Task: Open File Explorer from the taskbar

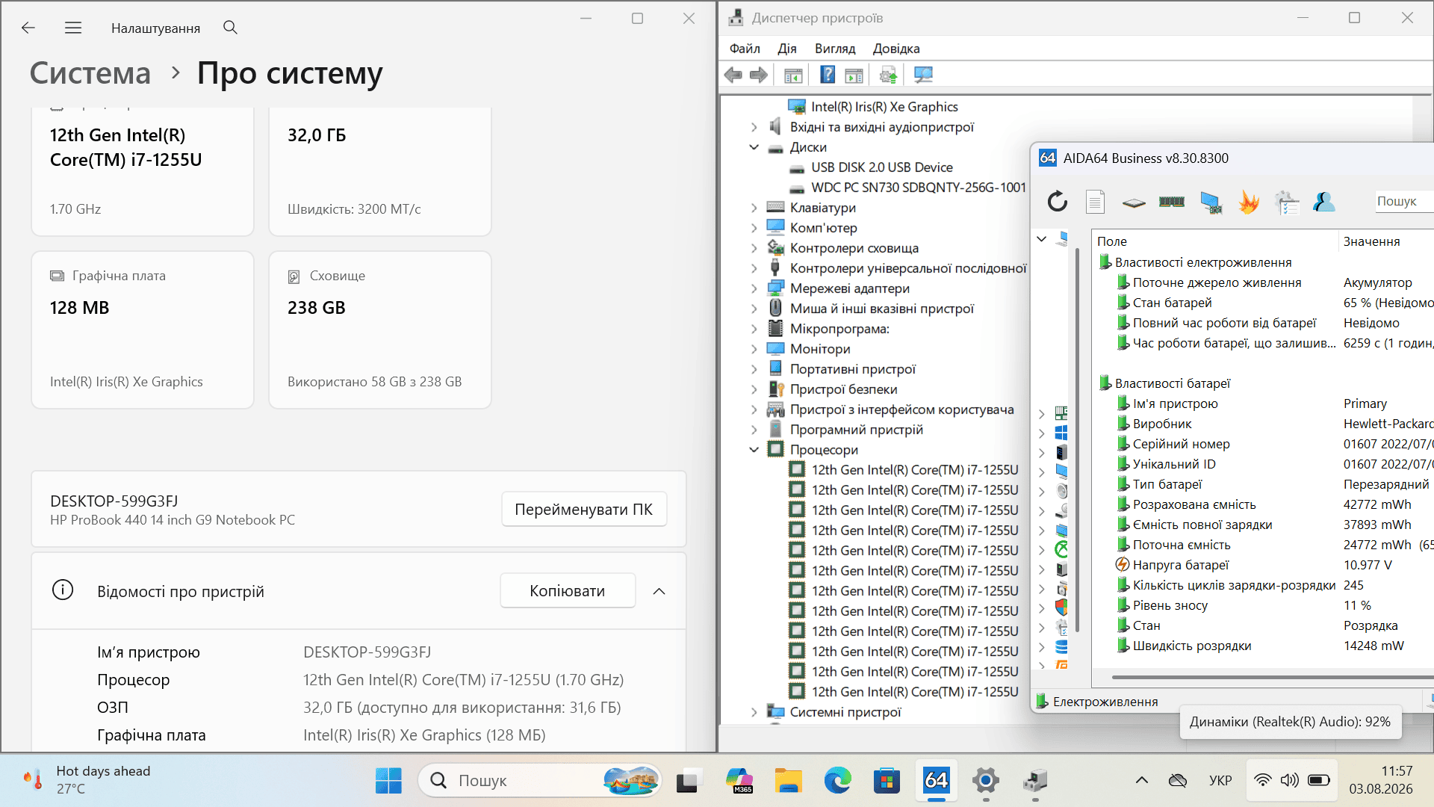Action: 788,780
